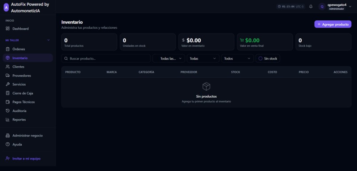Click the 01:15:04 UTC-5 time display
Screen dimensions: 357x171
pos(291,7)
